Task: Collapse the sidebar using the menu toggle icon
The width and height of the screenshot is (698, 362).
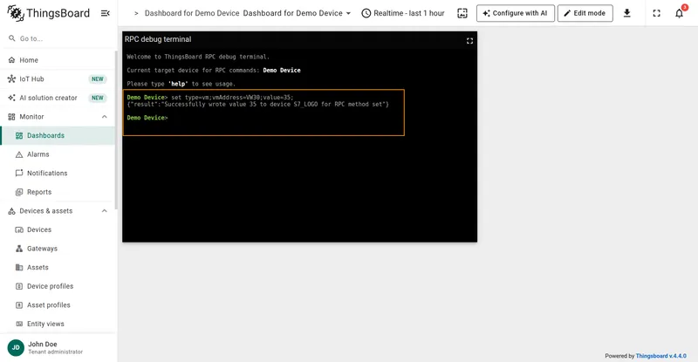Action: coord(106,13)
